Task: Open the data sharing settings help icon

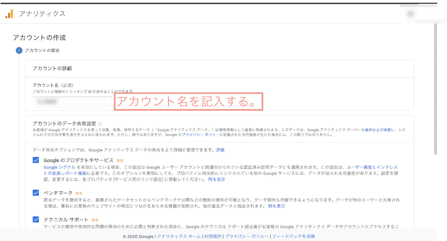Action: (99, 124)
